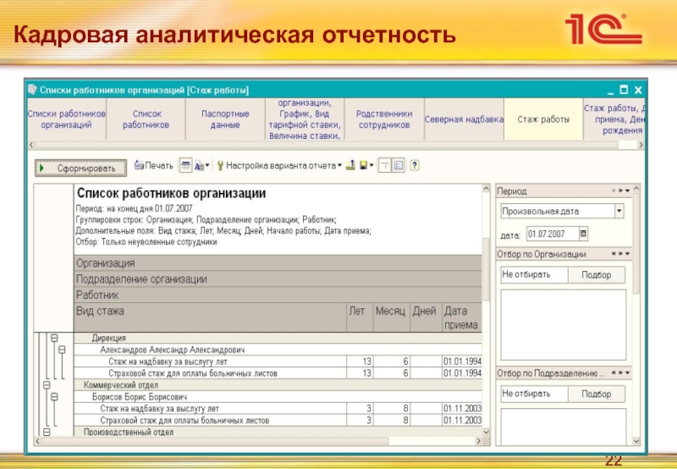
Task: Open the Настройка варианта отчета menu
Action: point(279,166)
